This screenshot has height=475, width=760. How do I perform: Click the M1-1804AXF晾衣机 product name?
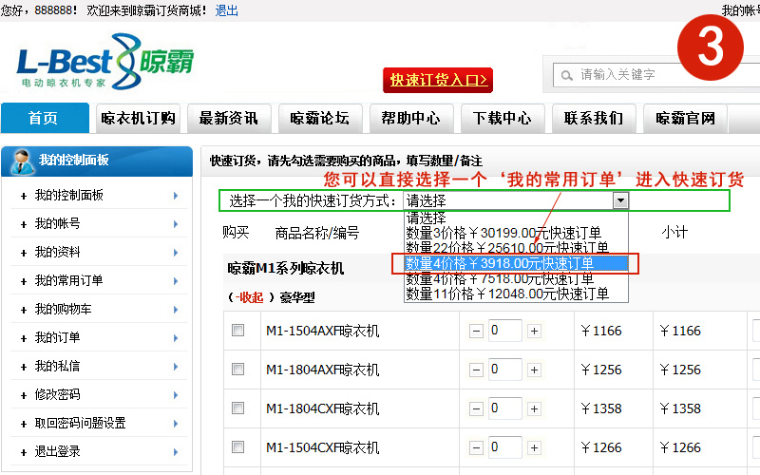click(x=322, y=370)
